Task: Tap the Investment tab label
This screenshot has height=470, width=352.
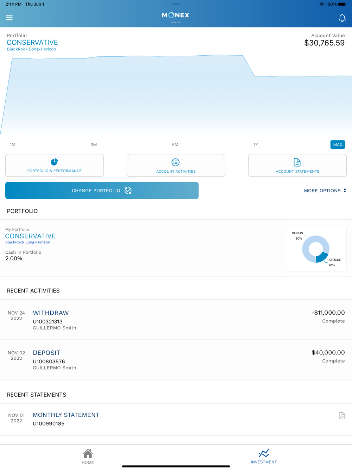Action: [264, 462]
